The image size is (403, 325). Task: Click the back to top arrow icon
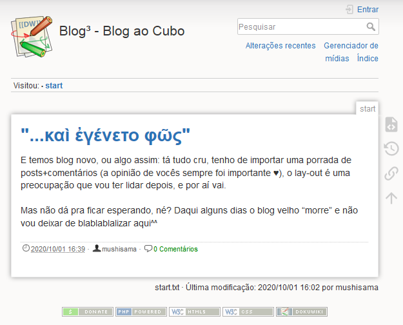coord(391,198)
